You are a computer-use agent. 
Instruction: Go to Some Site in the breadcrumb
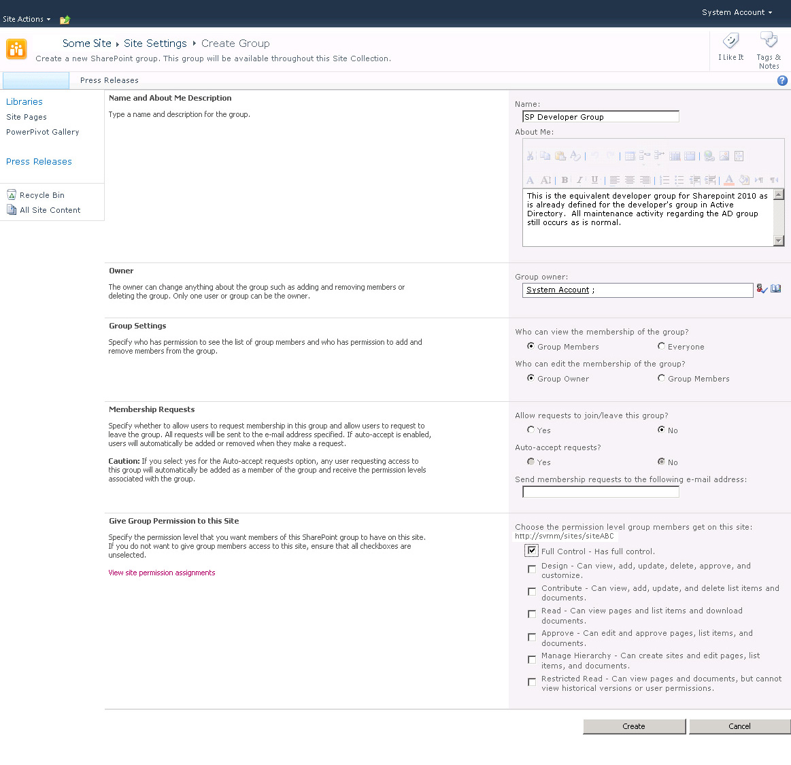tap(87, 44)
